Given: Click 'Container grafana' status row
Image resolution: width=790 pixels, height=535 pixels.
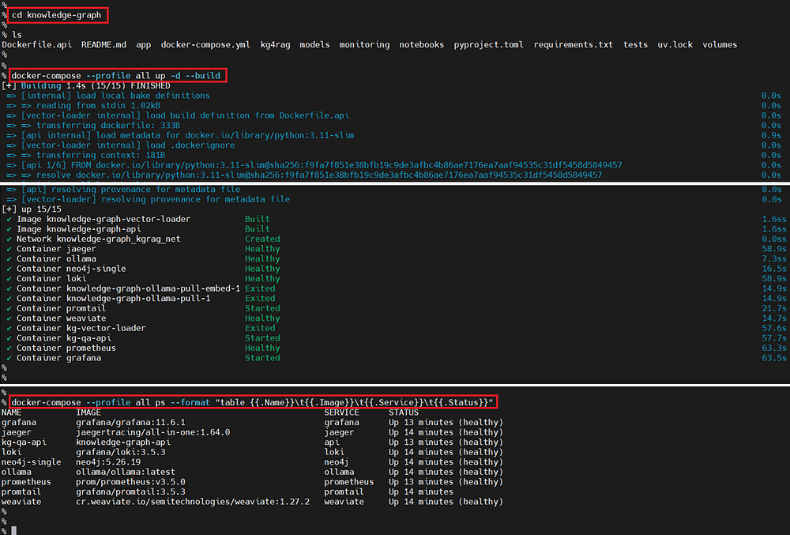Looking at the screenshot, I should [396, 358].
